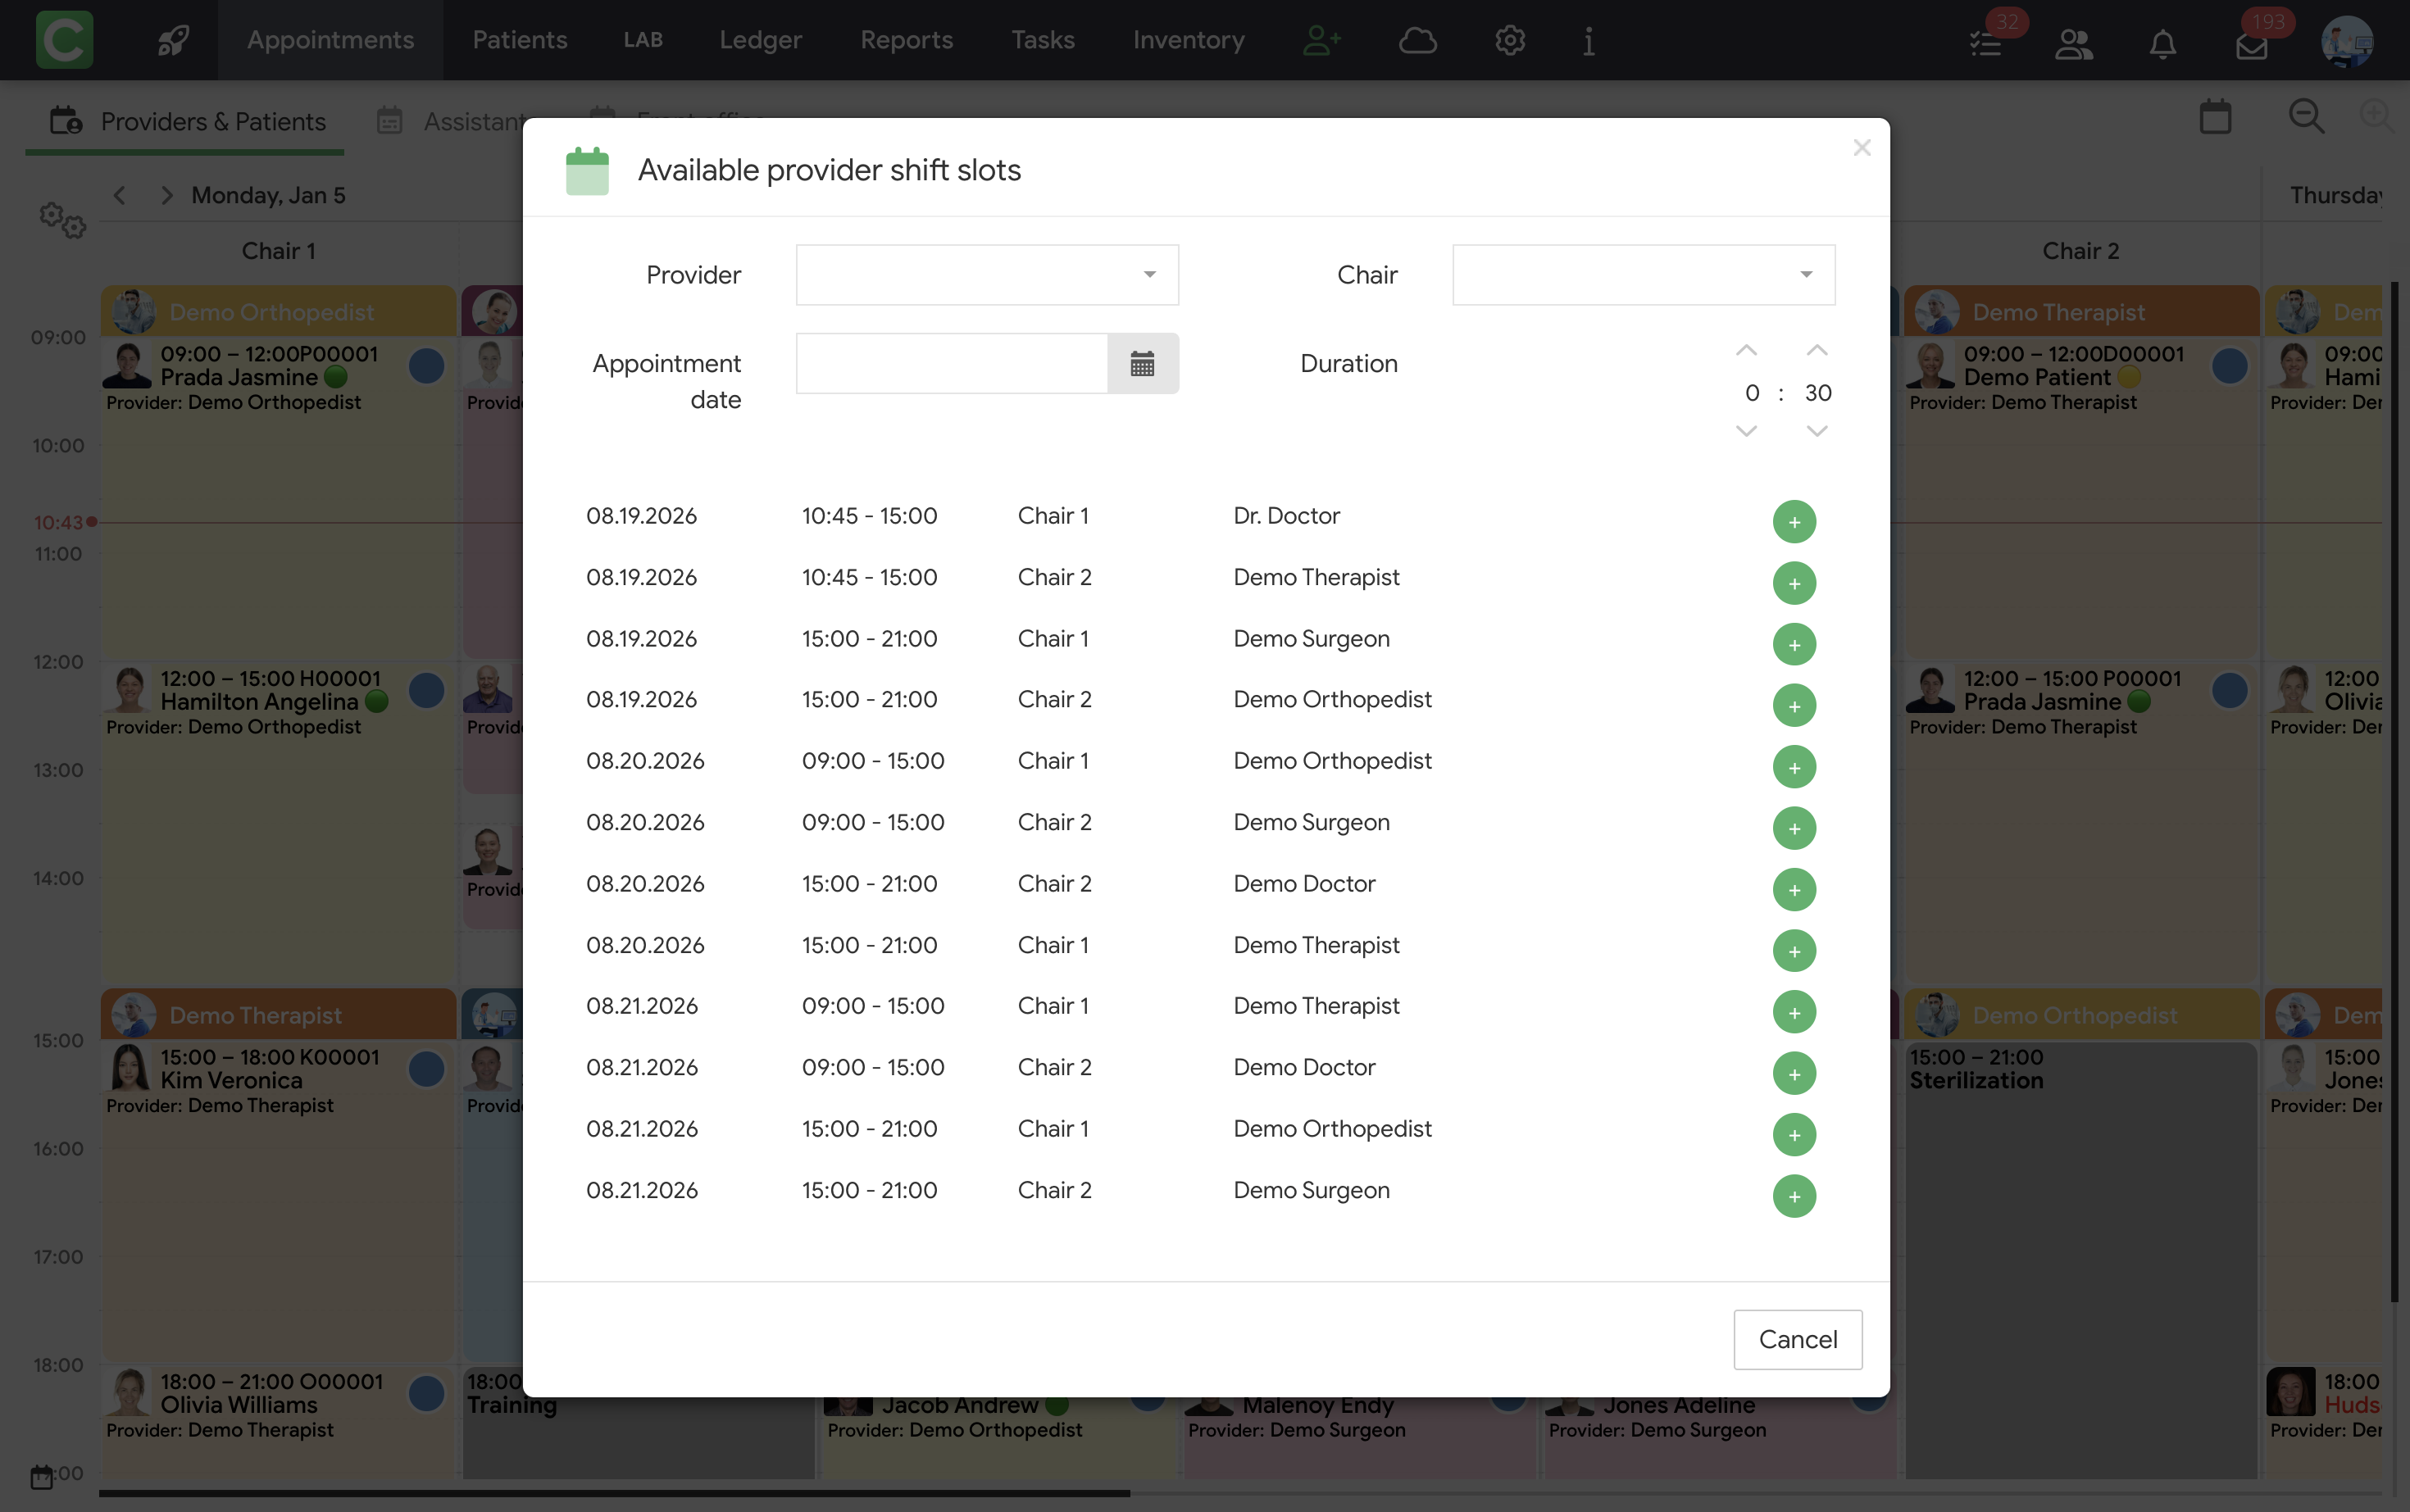Increase duration hours with up chevron
Viewport: 2410px width, 1512px height.
(x=1746, y=350)
